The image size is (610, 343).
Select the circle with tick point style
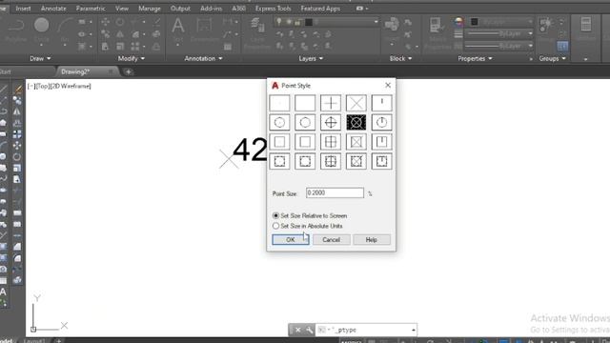coord(381,123)
